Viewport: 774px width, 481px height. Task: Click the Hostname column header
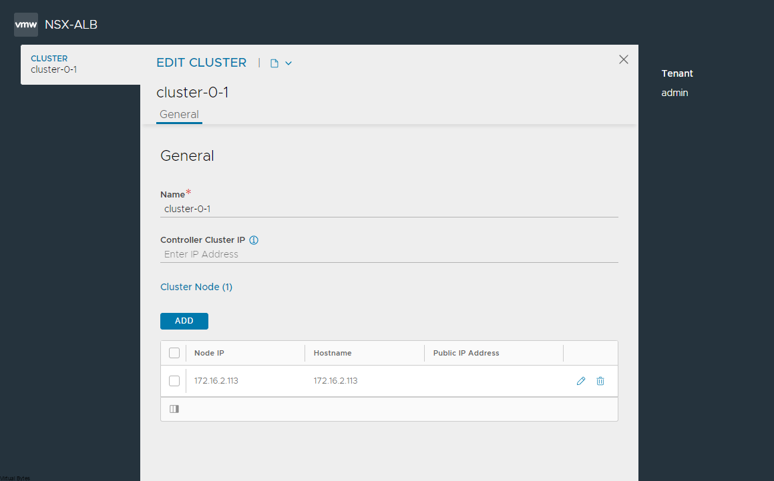[333, 353]
